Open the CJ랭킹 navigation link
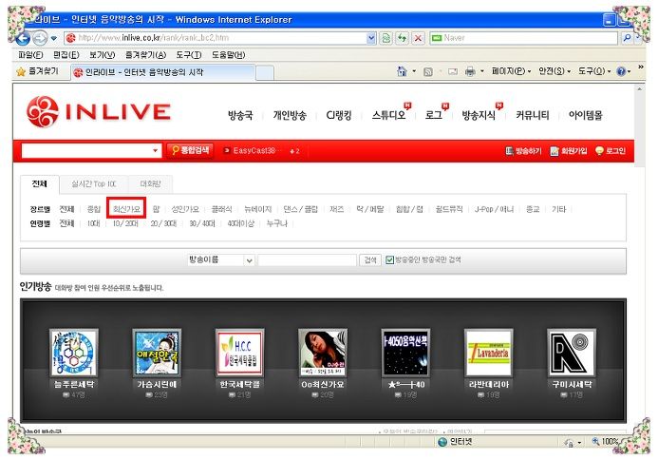 pos(339,116)
